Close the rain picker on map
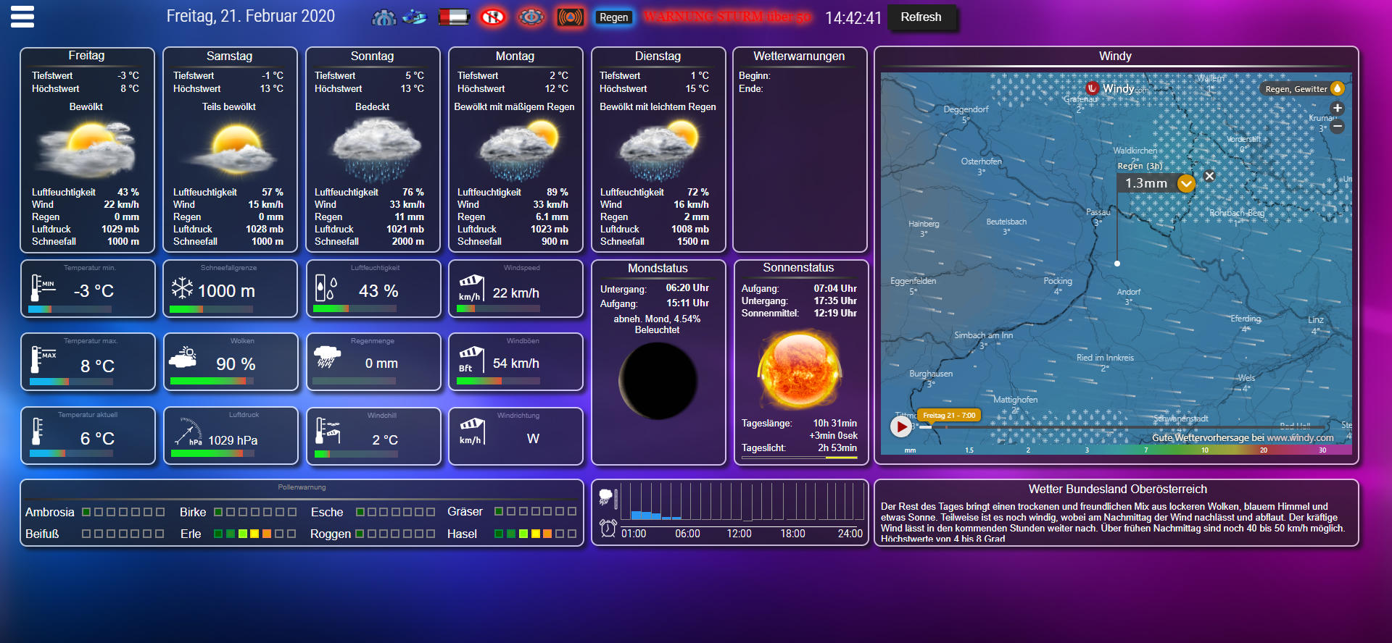The image size is (1392, 643). coord(1209,176)
